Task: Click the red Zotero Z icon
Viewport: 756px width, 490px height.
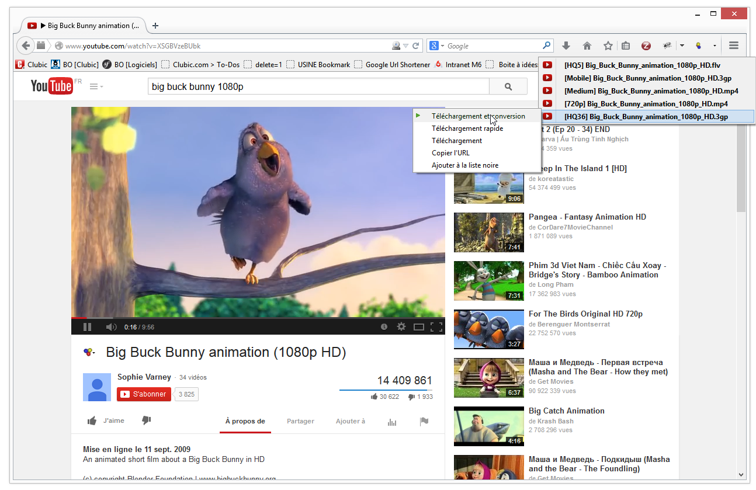Action: 646,46
